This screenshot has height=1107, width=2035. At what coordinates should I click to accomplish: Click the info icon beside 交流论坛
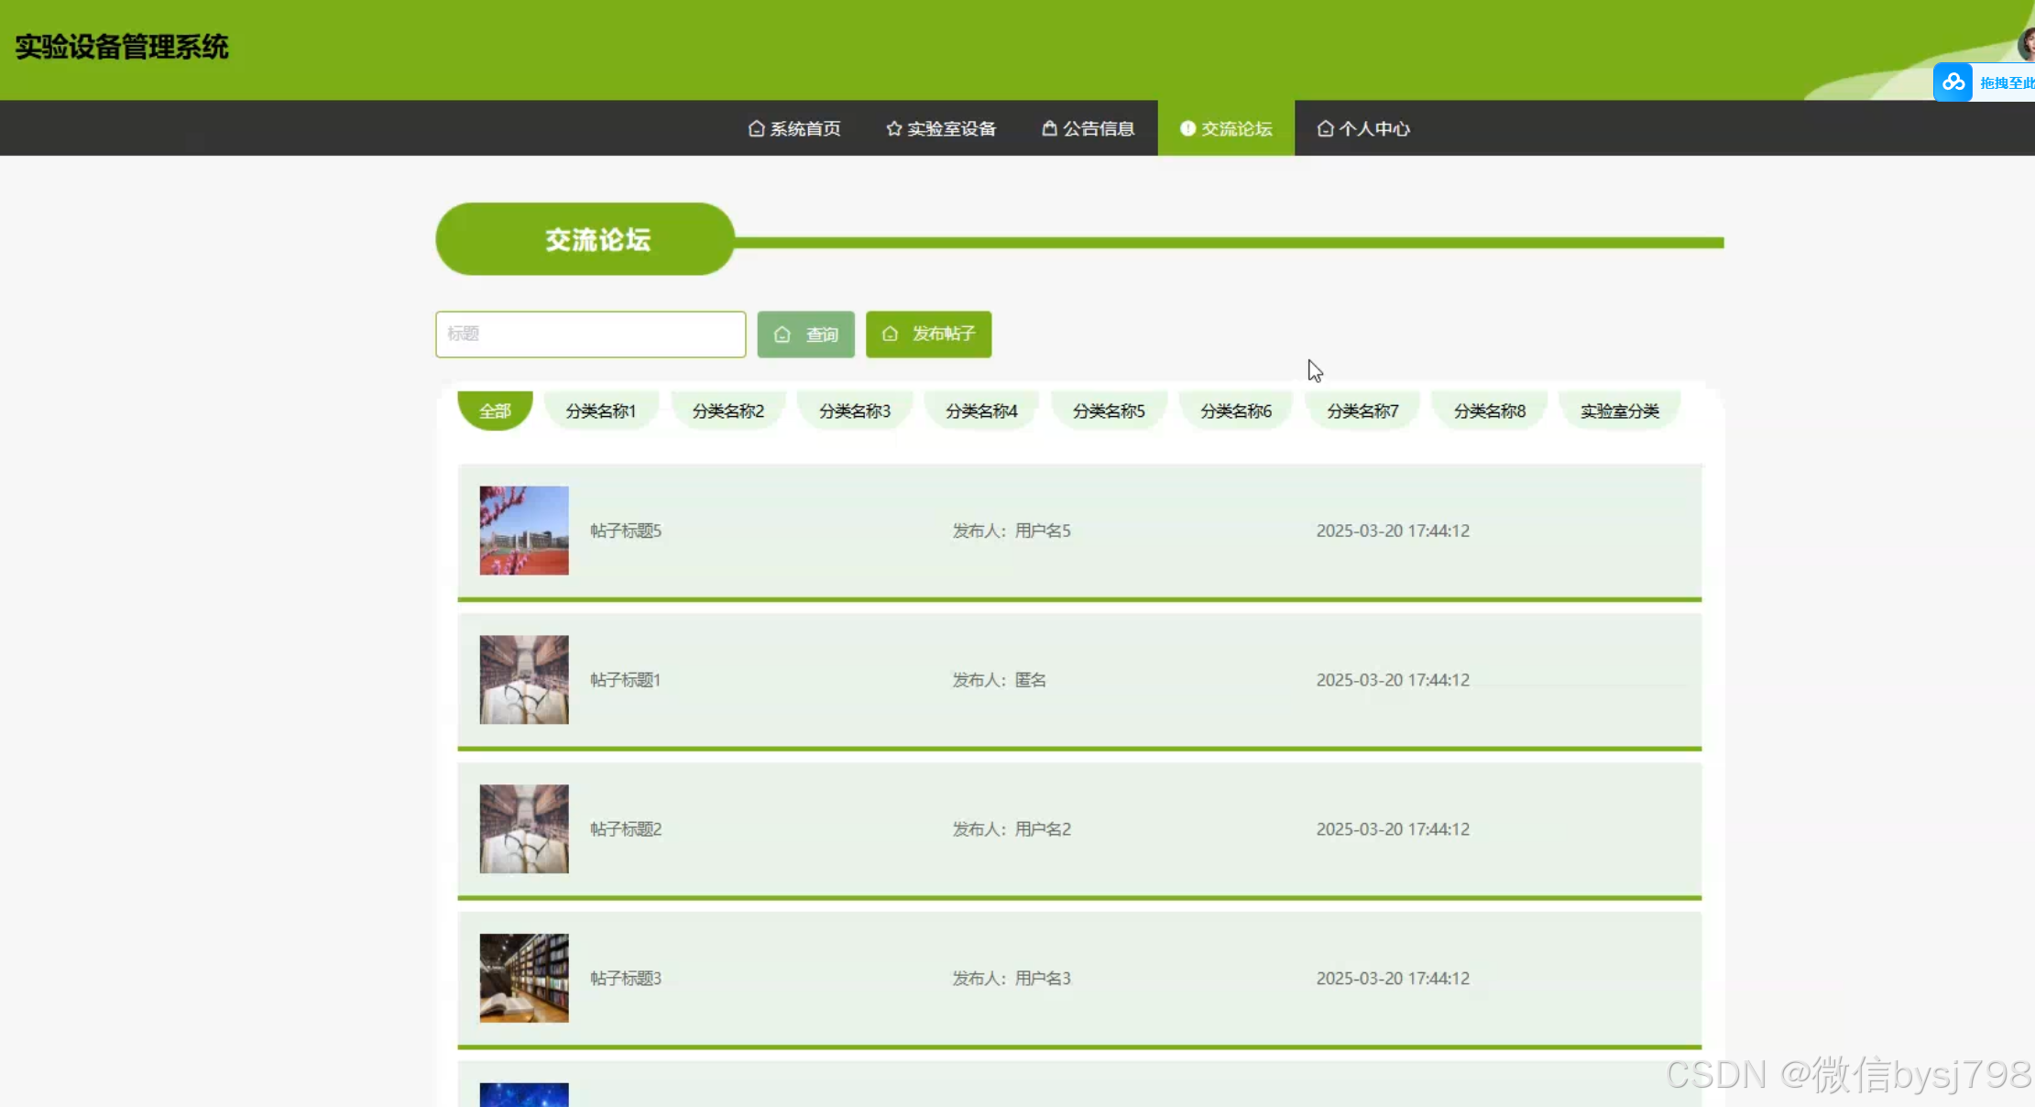tap(1187, 128)
